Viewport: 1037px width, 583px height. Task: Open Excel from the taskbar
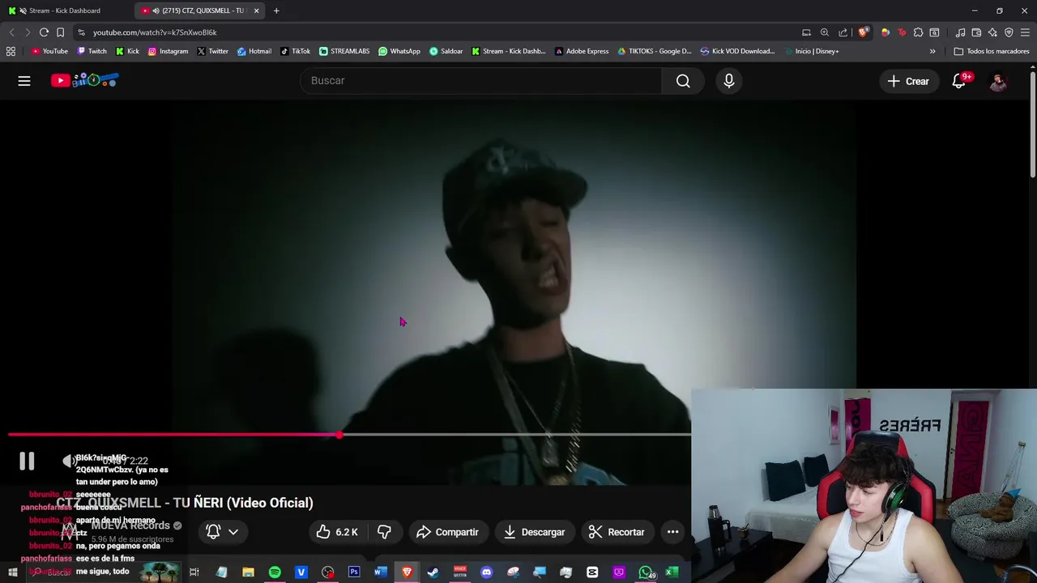pyautogui.click(x=672, y=572)
